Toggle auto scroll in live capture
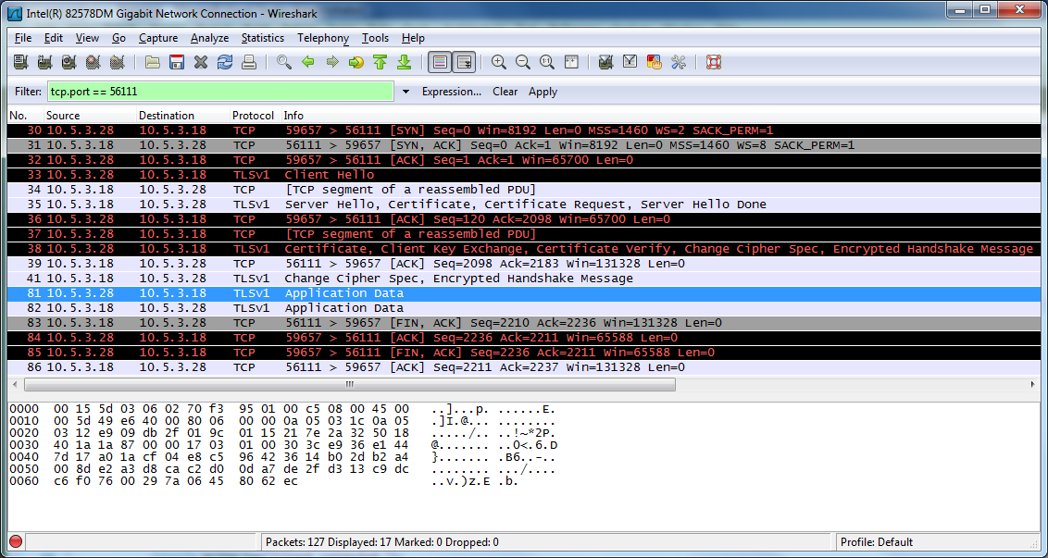 click(464, 62)
